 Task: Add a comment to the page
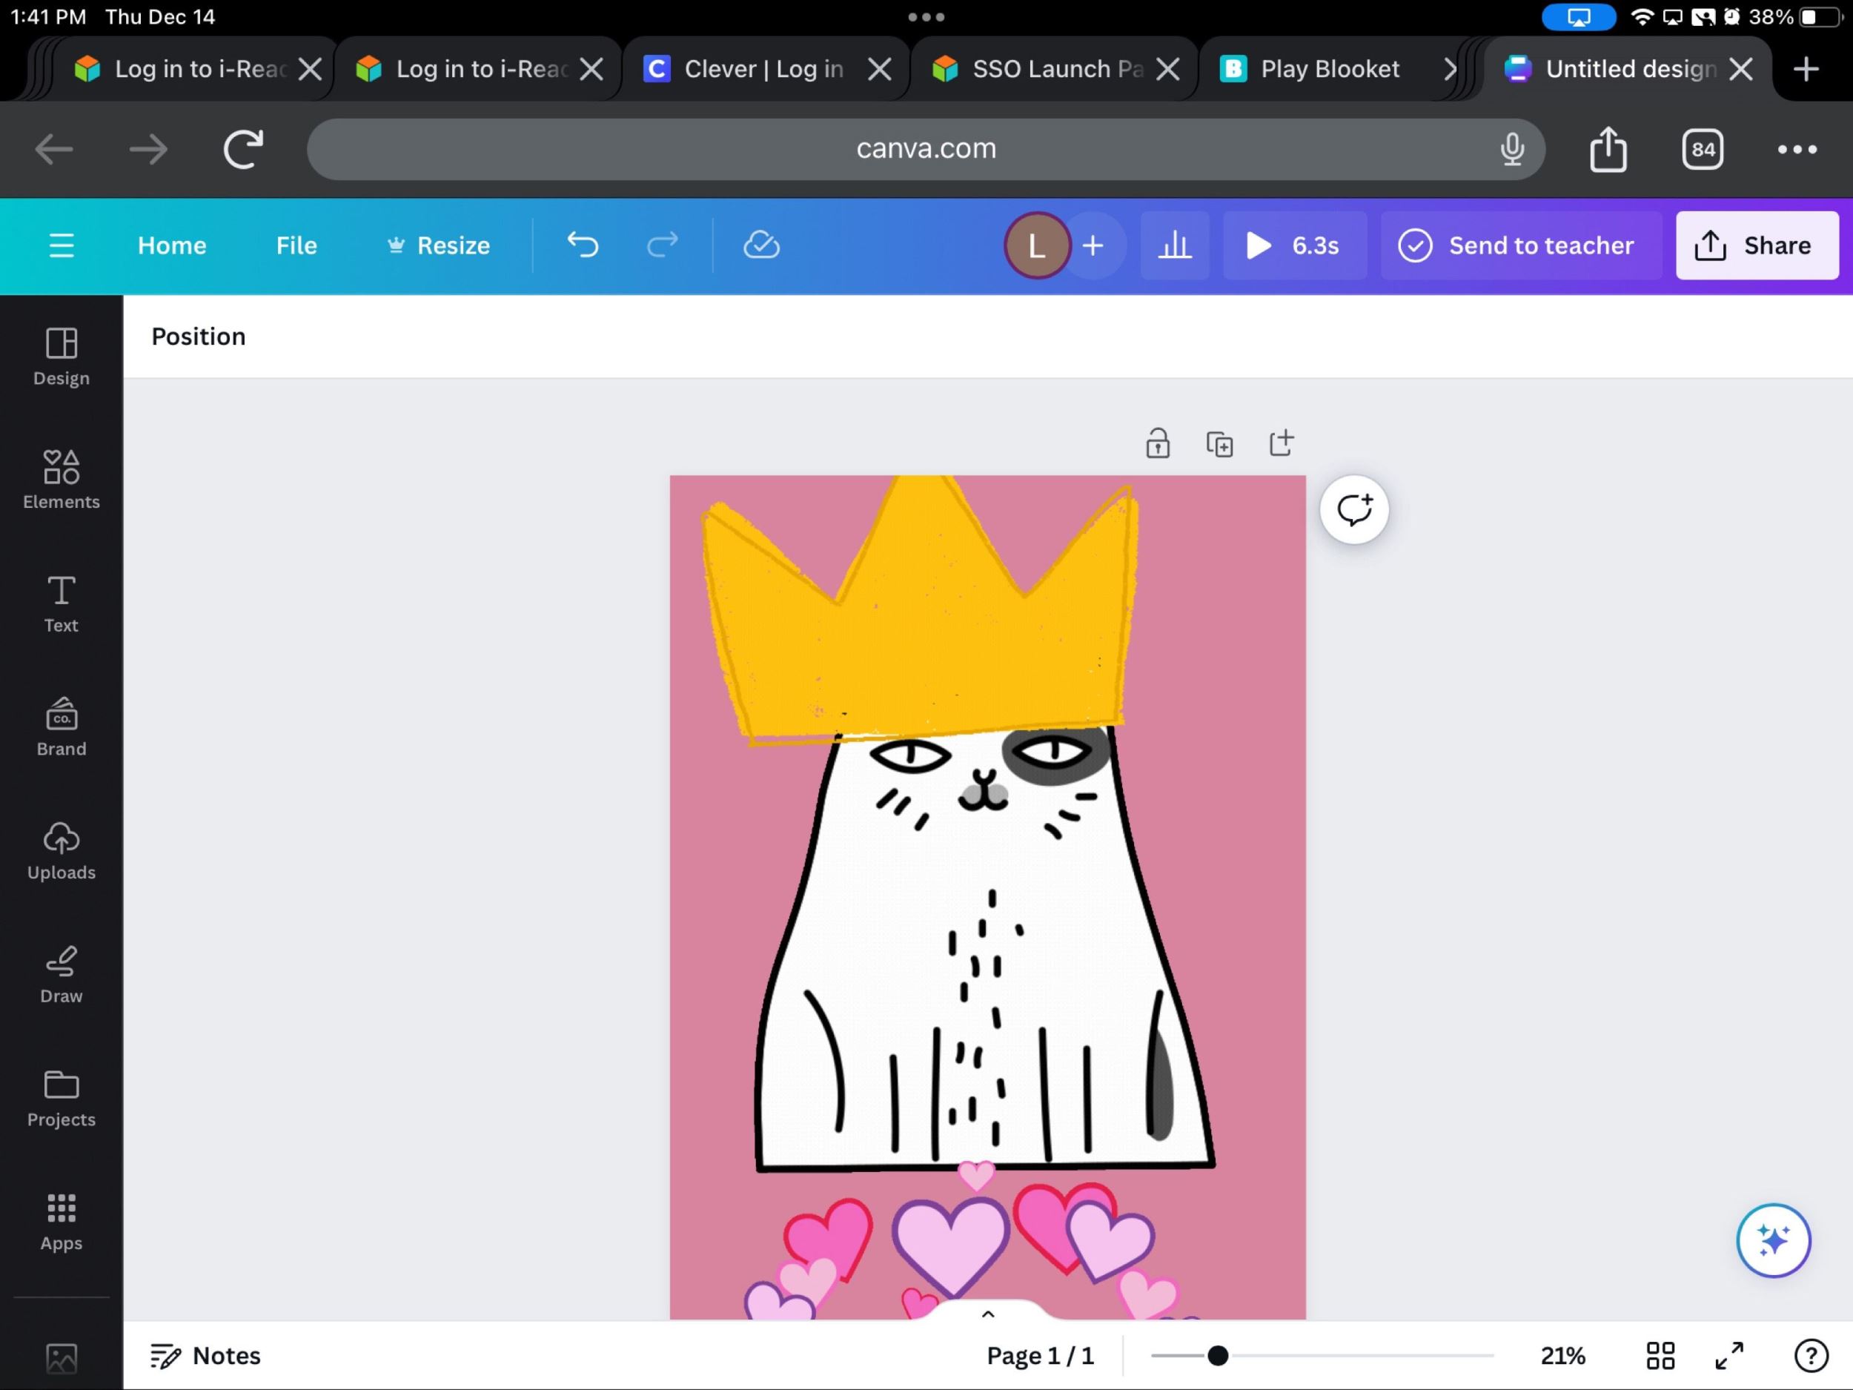click(1353, 509)
